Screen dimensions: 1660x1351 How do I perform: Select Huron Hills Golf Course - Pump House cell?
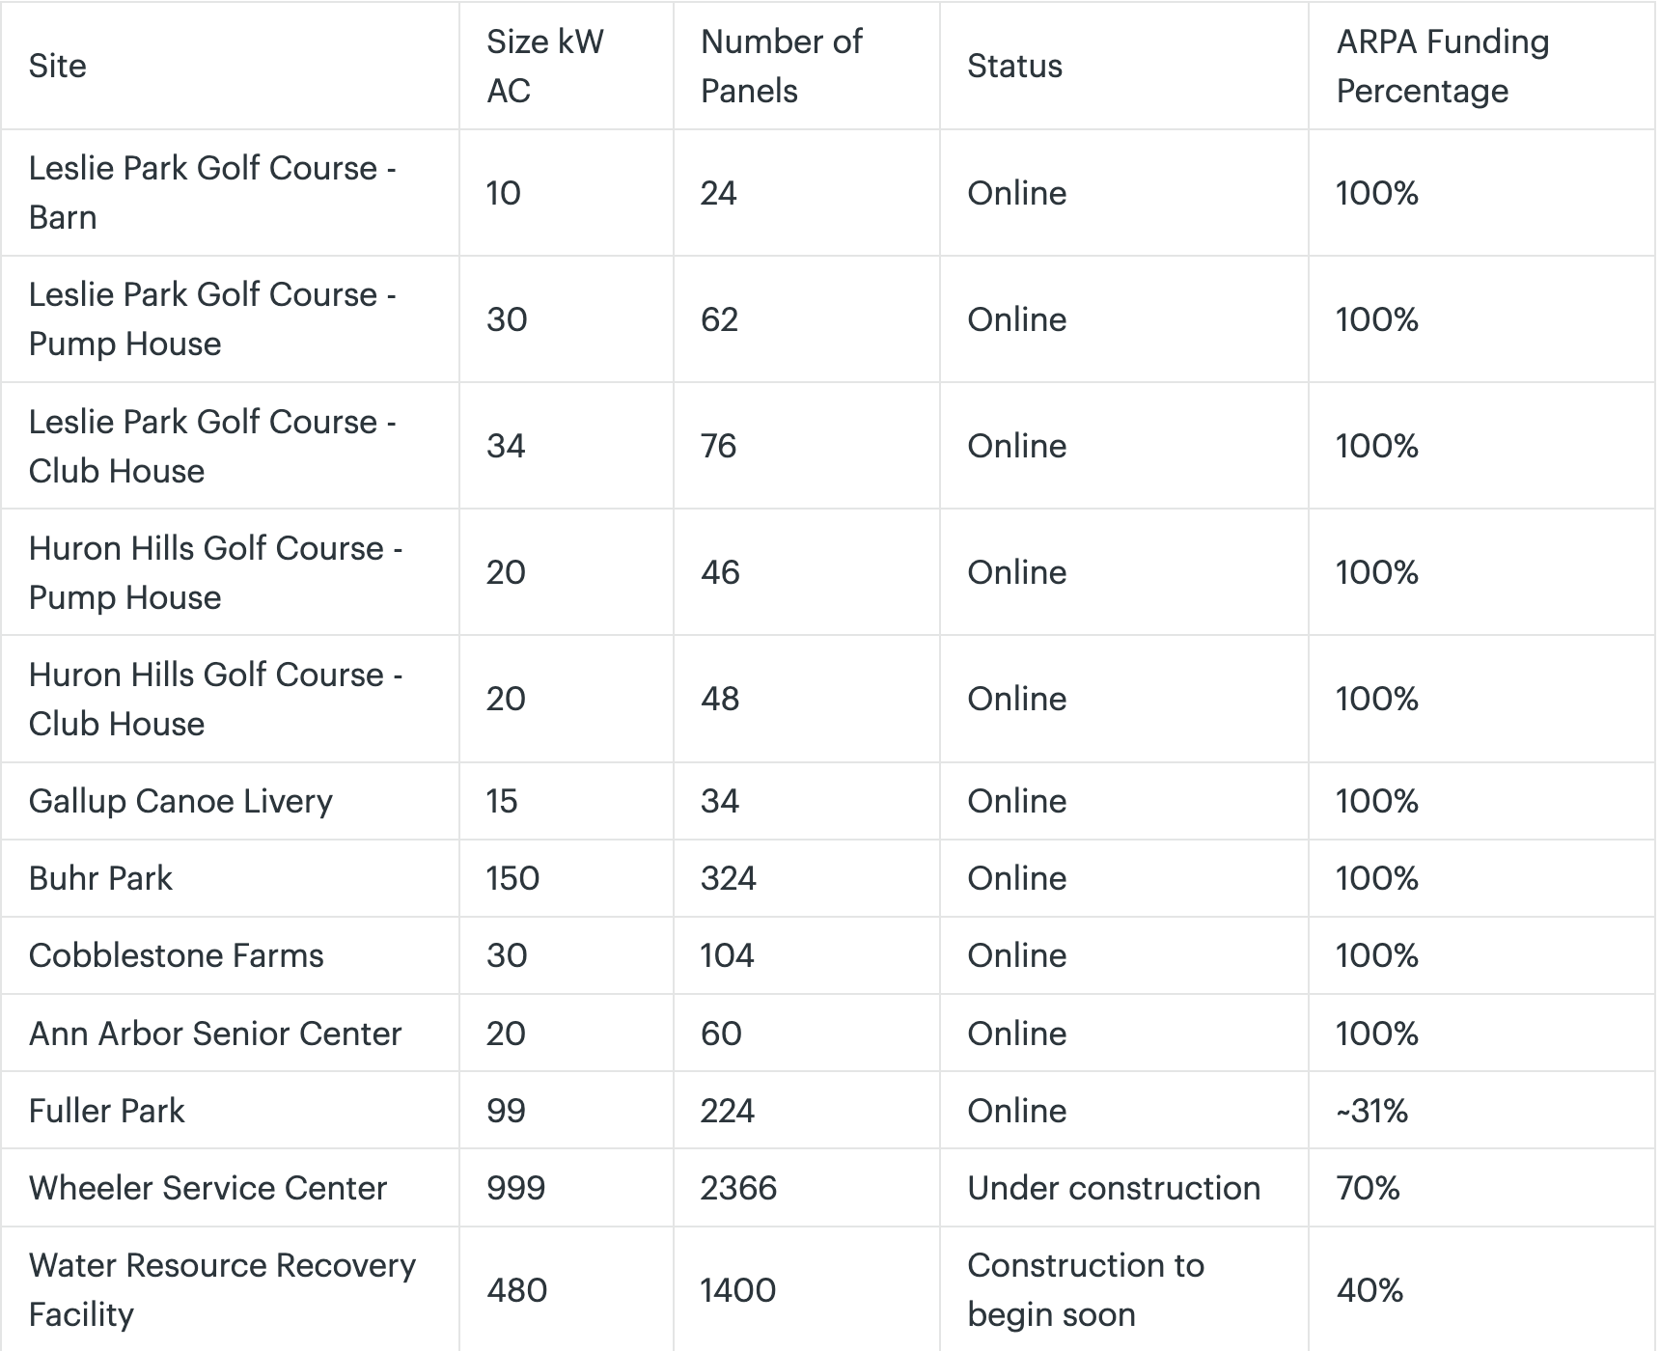(230, 572)
